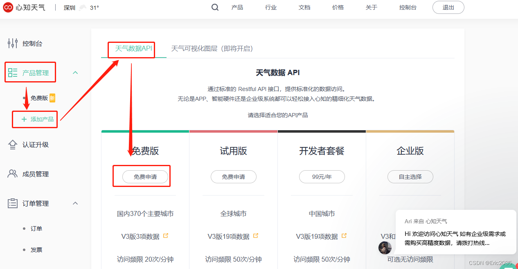The image size is (518, 269).
Task: Click 免费申请 under 免费版
Action: 145,177
